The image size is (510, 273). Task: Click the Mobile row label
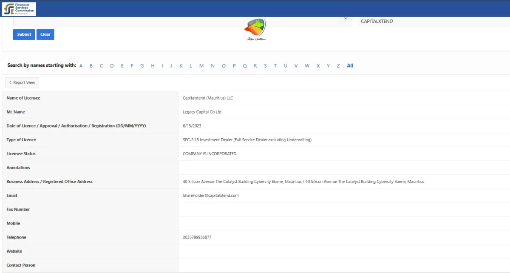(13, 223)
